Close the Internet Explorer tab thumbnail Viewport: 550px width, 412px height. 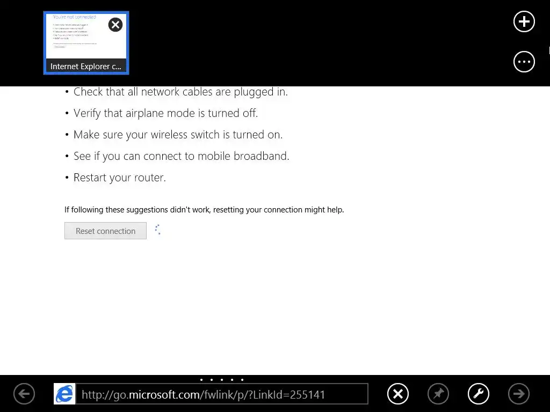[x=115, y=25]
